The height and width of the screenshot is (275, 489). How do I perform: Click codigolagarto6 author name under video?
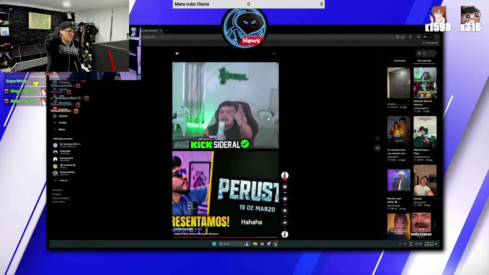183,229
